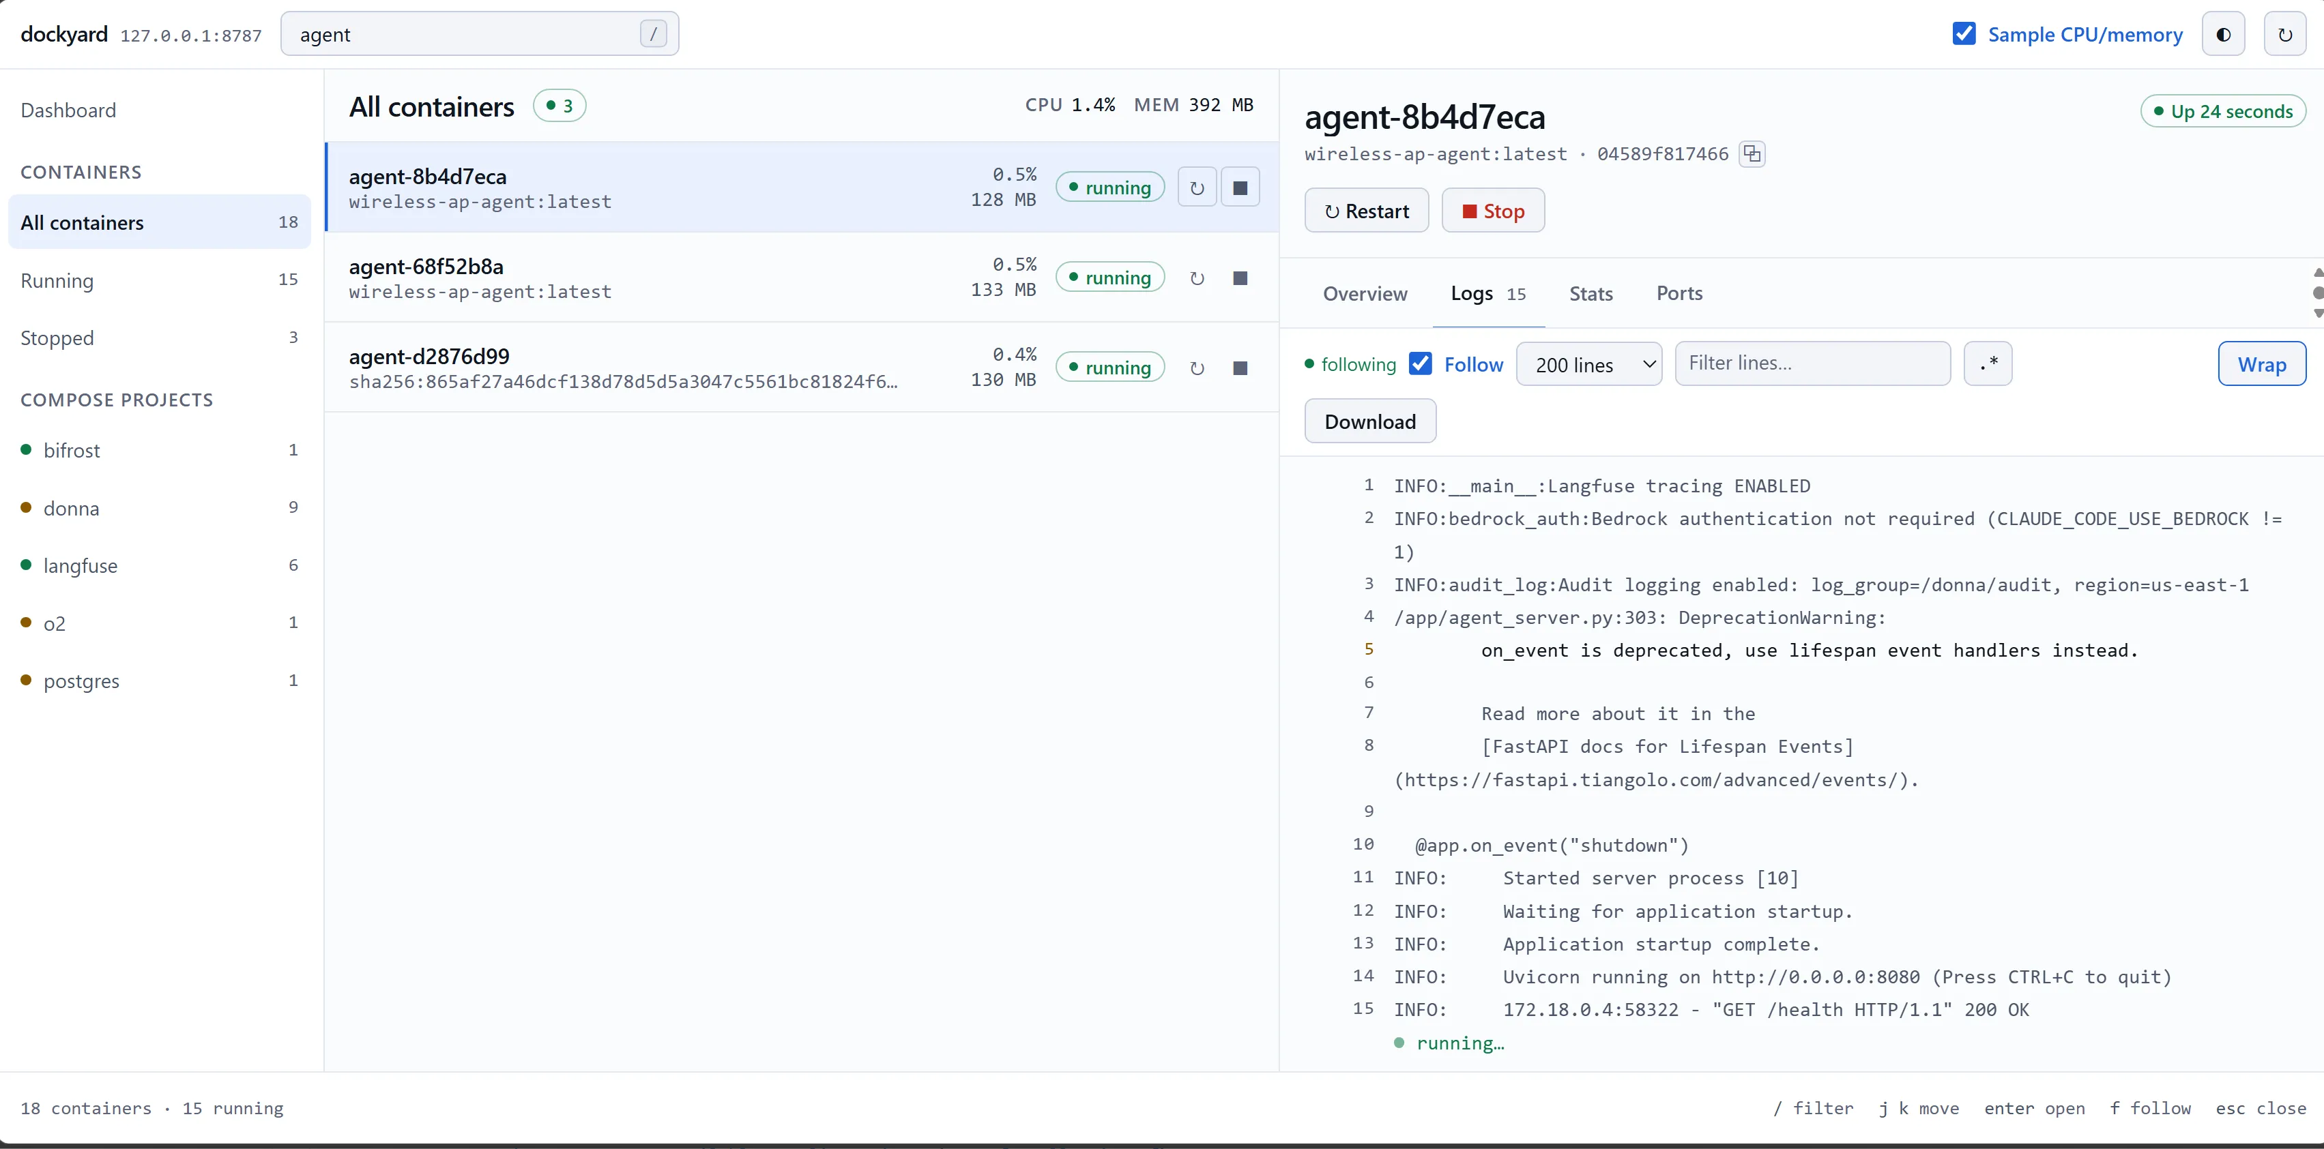
Task: Click log line 14 Uvicorn running text
Action: point(1837,976)
